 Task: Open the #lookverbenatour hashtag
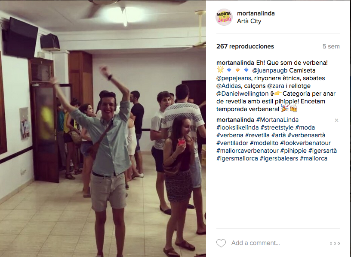(305, 143)
